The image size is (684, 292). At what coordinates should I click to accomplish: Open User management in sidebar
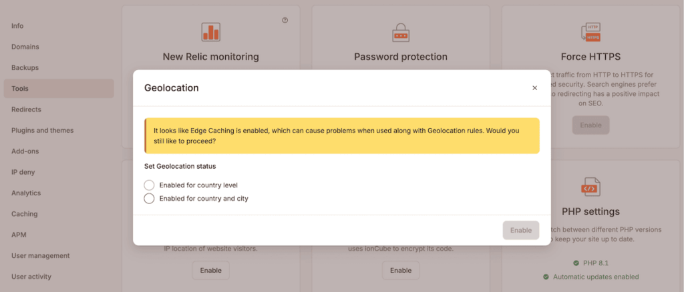click(40, 255)
